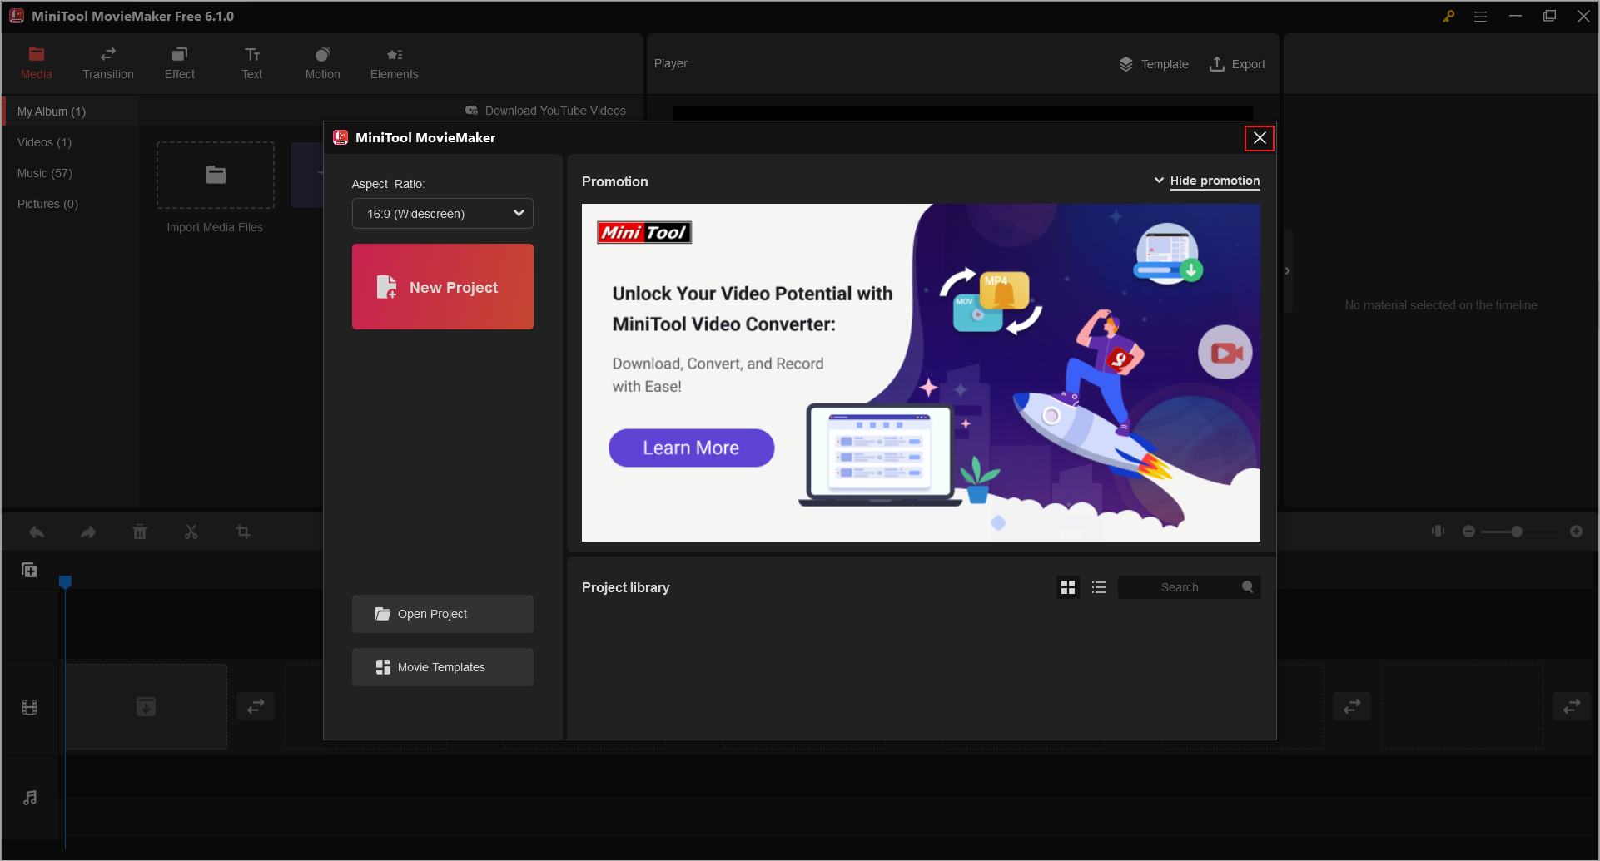Click the Undo arrow in timeline toolbar
Screen dimensions: 1600x861
point(37,532)
